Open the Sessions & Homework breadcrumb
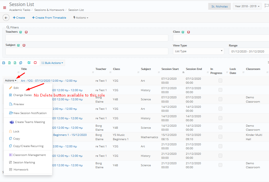The height and width of the screenshot is (182, 269). (49, 10)
